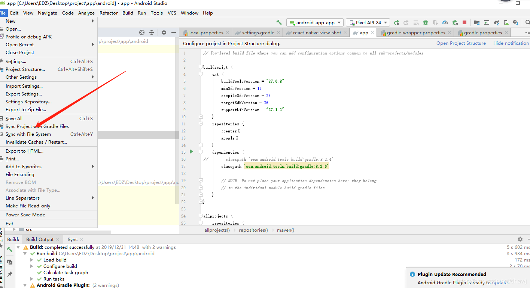Image resolution: width=530 pixels, height=288 pixels.
Task: Click Settings in the File menu
Action: tap(49, 62)
